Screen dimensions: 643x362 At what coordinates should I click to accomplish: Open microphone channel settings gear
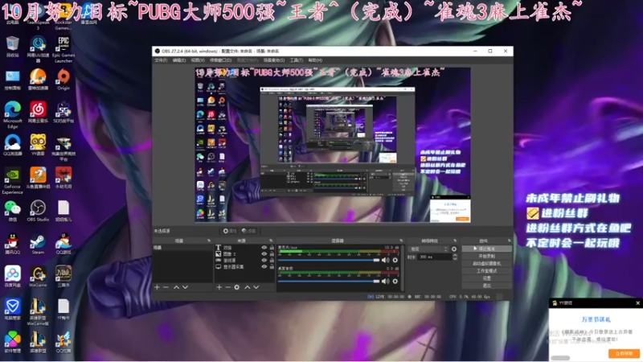[x=395, y=260]
